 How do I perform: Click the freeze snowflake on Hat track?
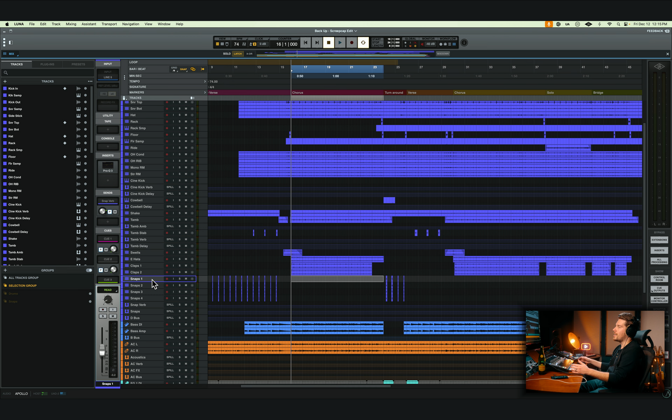coord(192,115)
